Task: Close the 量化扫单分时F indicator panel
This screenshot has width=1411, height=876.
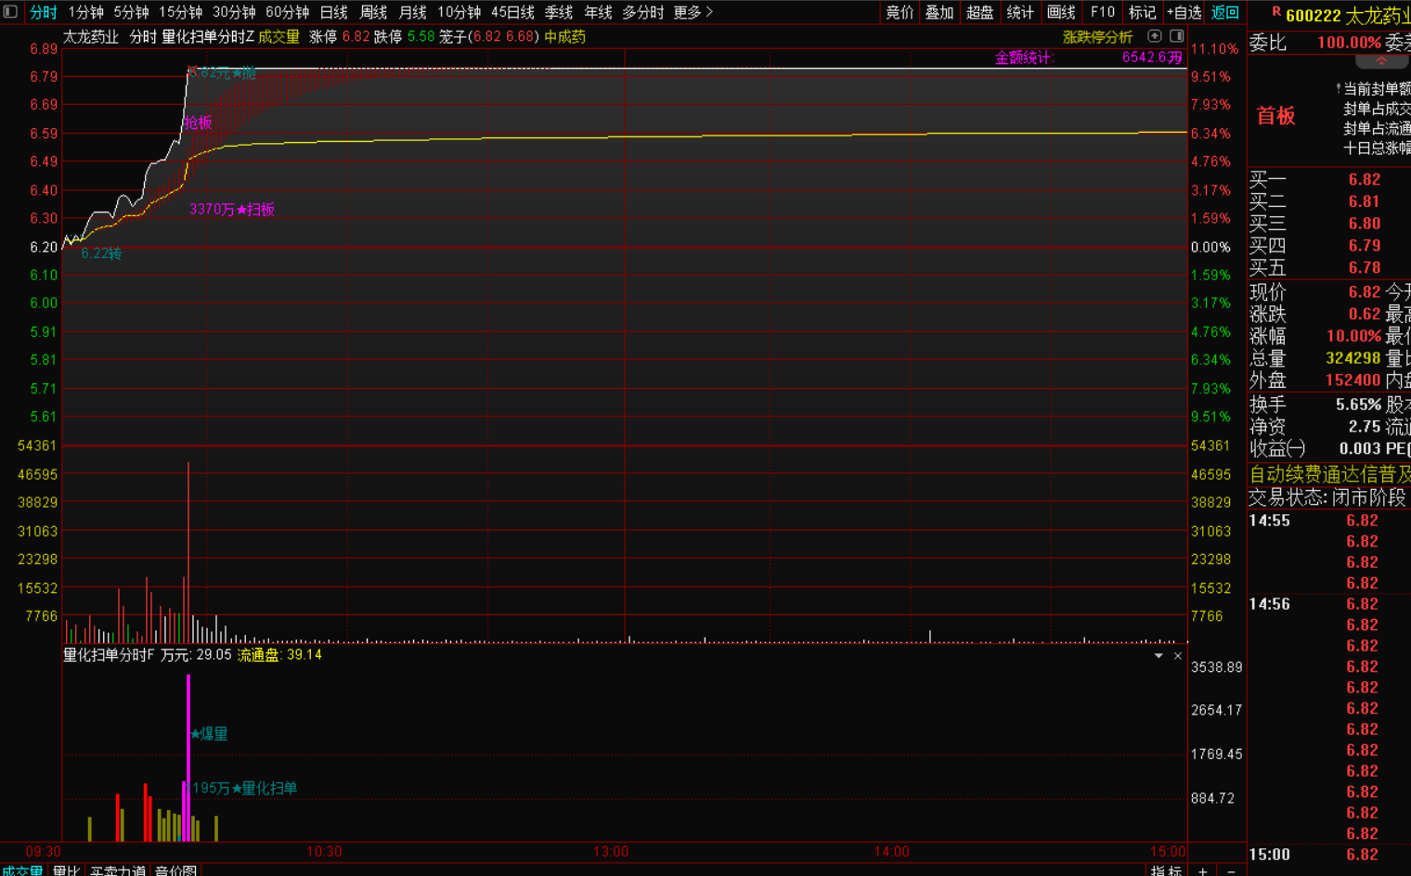Action: coord(1178,656)
